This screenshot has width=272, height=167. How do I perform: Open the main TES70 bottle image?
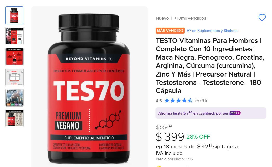click(89, 88)
